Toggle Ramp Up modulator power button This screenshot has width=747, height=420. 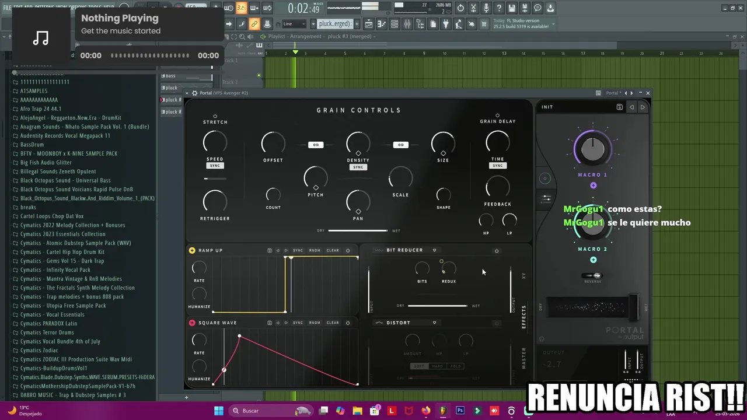(x=348, y=250)
